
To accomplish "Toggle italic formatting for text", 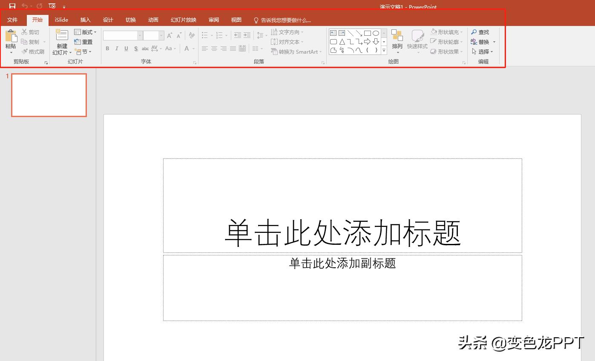I will tap(116, 49).
